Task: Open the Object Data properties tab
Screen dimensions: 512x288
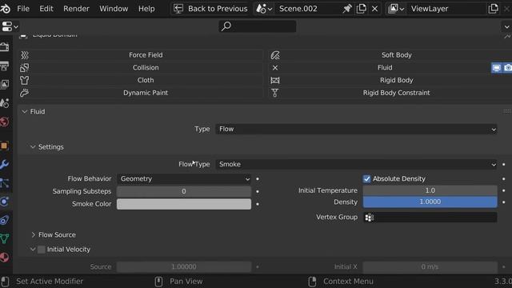Action: [5, 238]
